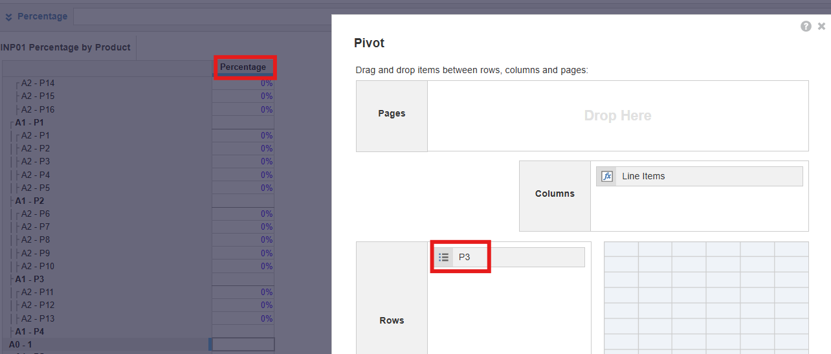Select the Line Items column chip
Screen dimensions: 831x354
[699, 176]
